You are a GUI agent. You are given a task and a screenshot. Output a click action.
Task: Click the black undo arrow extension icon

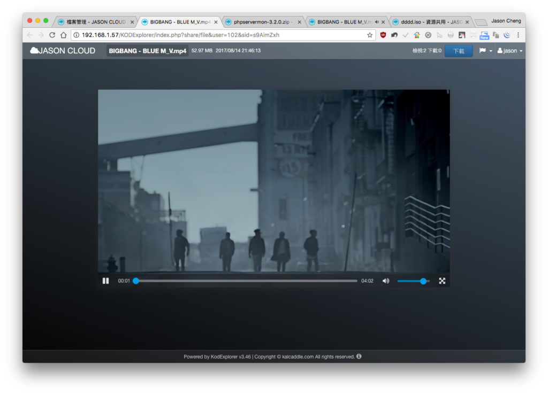pos(394,35)
